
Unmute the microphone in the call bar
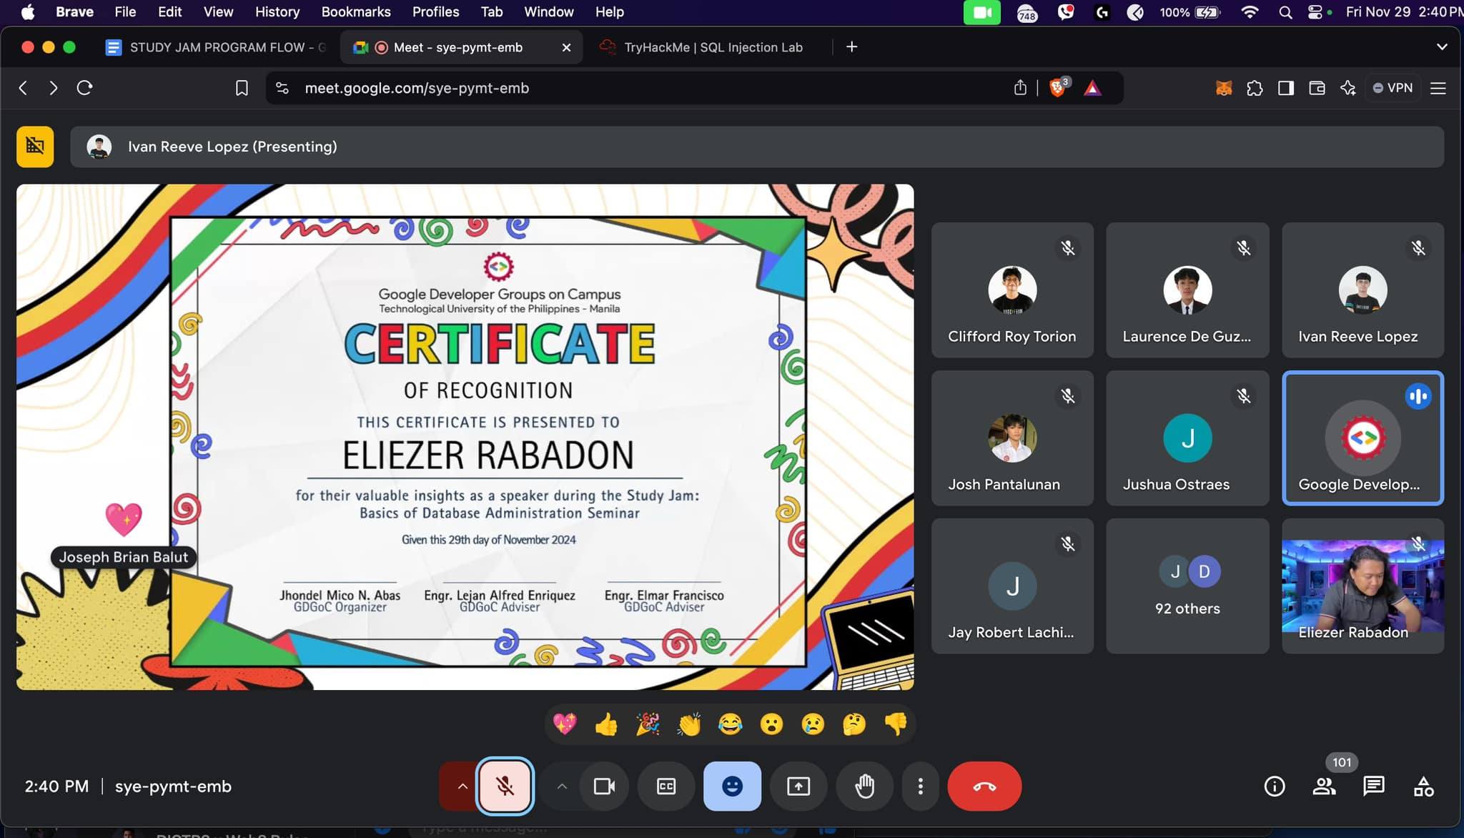click(x=505, y=787)
